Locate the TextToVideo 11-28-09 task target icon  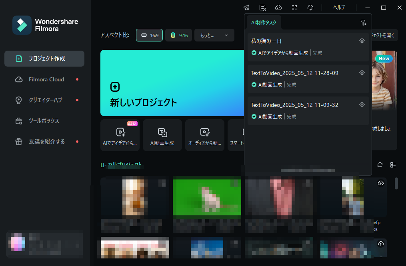coord(362,73)
